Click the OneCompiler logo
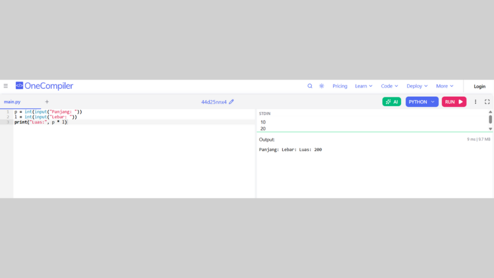 click(44, 86)
